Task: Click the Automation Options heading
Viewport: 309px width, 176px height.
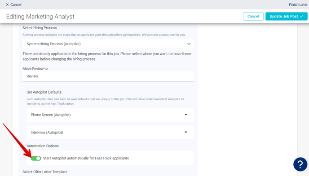Action: tap(43, 146)
